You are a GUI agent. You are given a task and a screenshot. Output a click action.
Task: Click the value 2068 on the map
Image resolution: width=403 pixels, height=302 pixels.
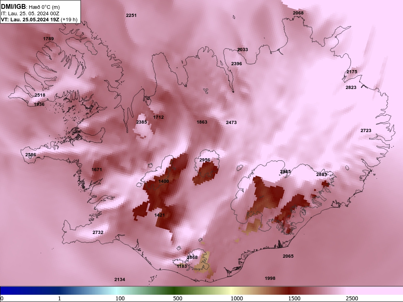click(x=298, y=13)
